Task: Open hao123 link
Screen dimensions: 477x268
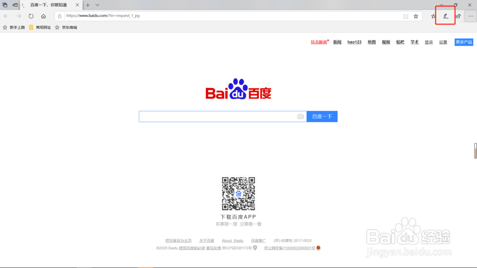Action: pyautogui.click(x=354, y=42)
